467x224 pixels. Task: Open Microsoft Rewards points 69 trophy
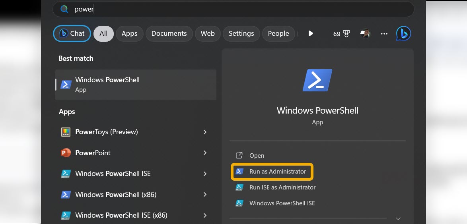[342, 34]
